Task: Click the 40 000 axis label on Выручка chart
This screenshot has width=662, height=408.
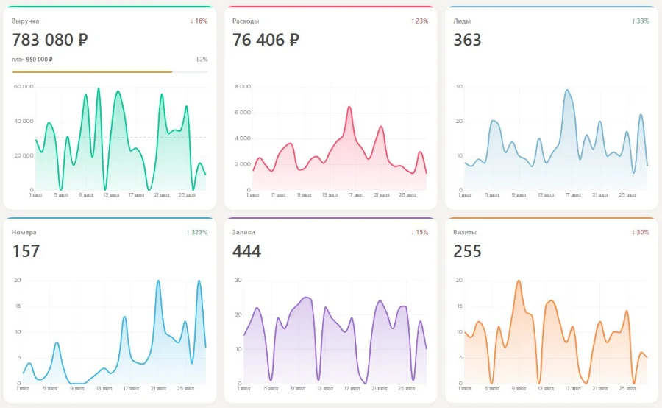Action: 24,122
